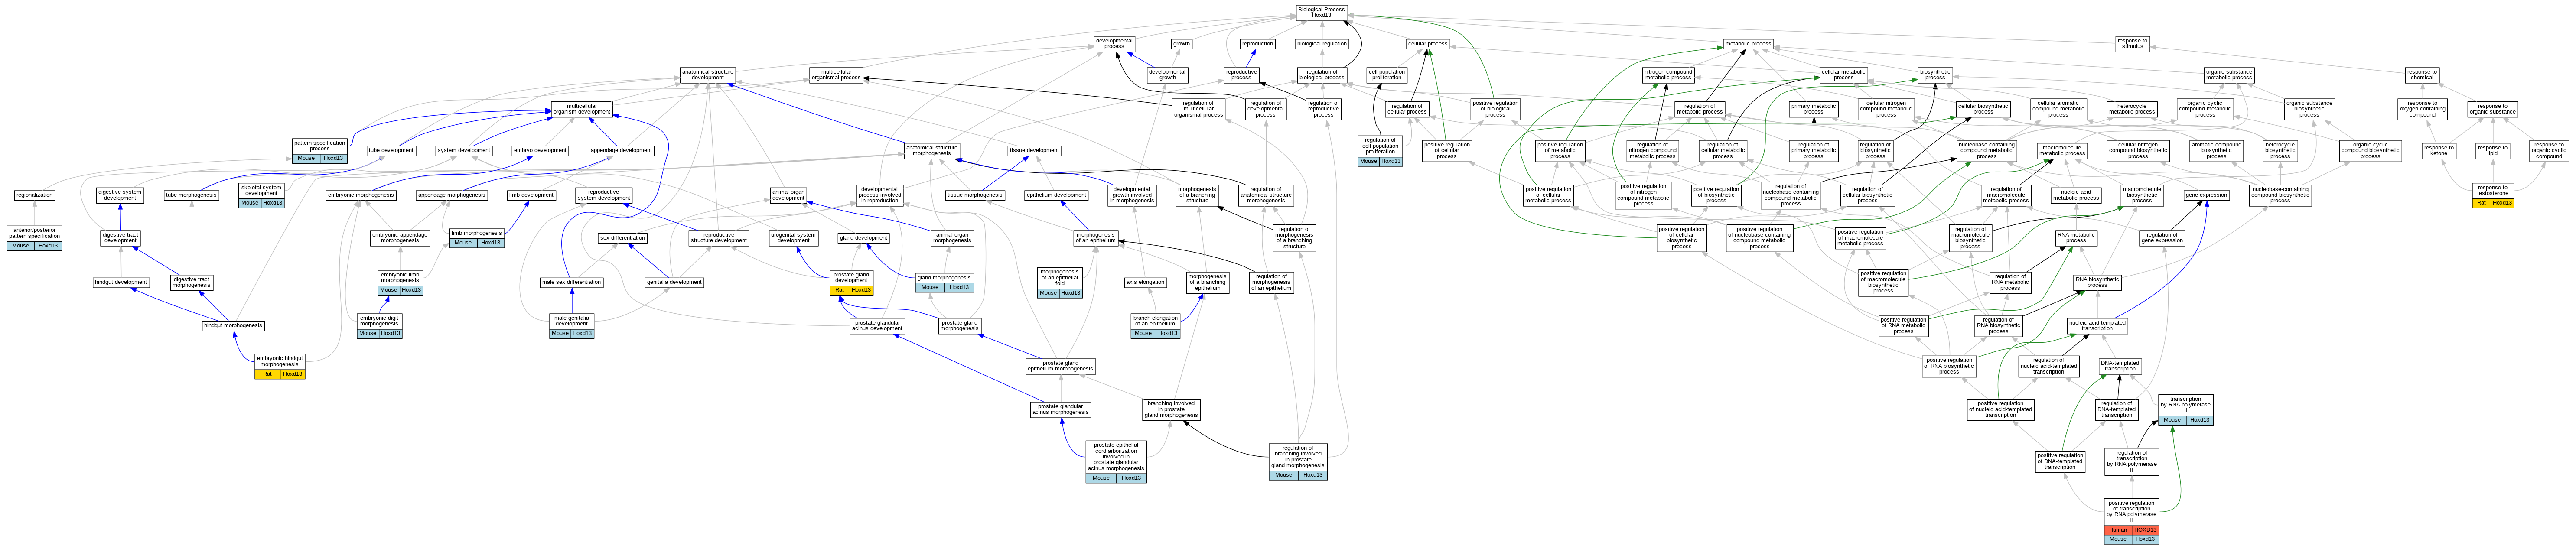Select the "hindgut morphogenesis" node
This screenshot has height=549, width=2576.
tap(233, 326)
